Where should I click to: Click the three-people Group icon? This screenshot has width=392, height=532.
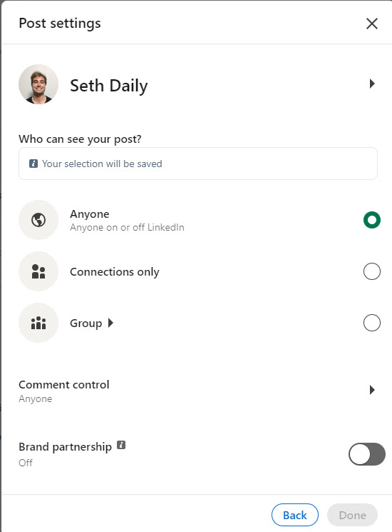(x=38, y=323)
